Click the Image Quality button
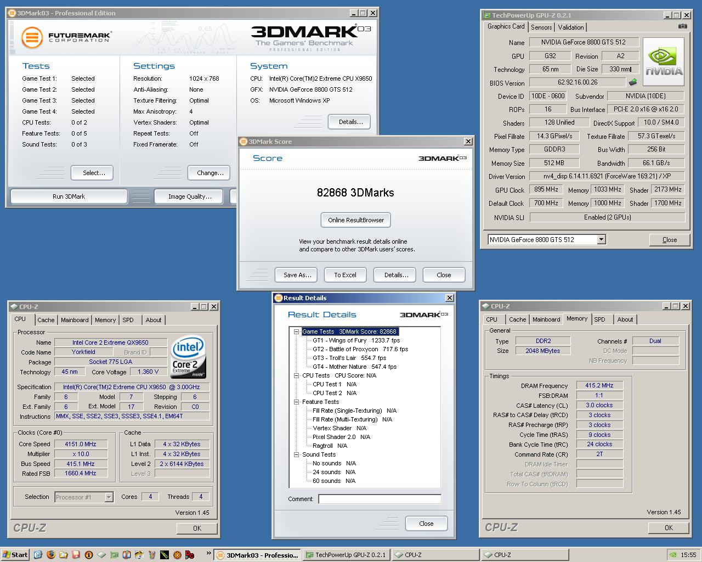Viewport: 702px width, 562px height. [x=190, y=196]
